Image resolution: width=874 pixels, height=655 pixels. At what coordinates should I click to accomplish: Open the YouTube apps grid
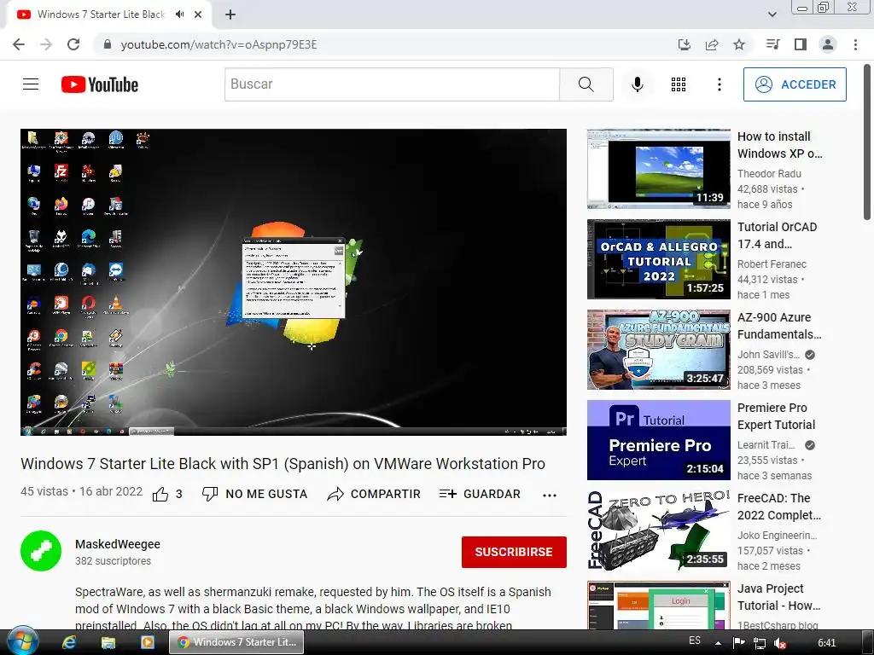click(679, 84)
